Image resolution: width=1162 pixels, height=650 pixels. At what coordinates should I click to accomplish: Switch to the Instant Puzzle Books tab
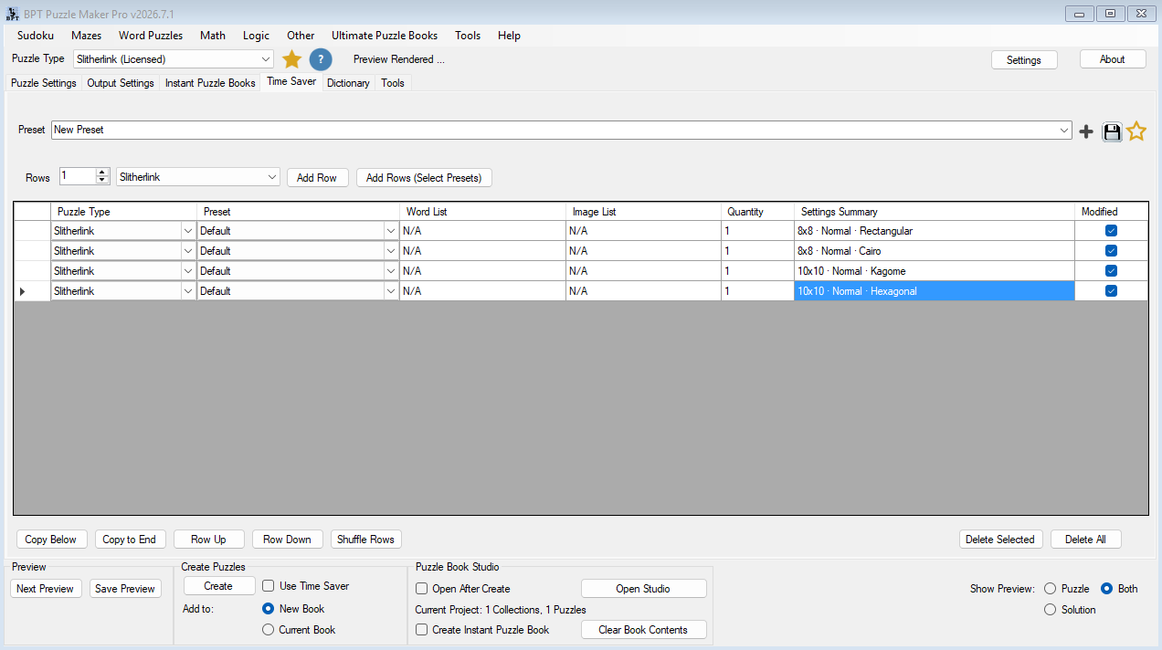[210, 83]
